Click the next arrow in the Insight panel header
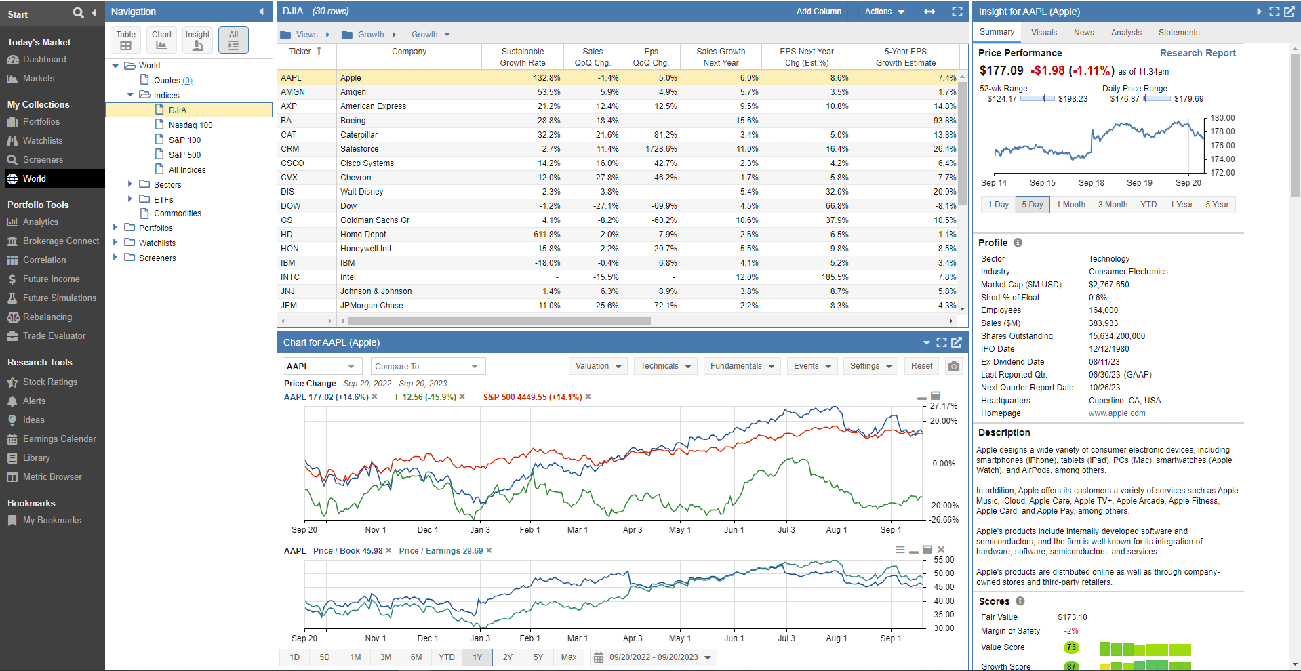The image size is (1301, 671). tap(1259, 12)
